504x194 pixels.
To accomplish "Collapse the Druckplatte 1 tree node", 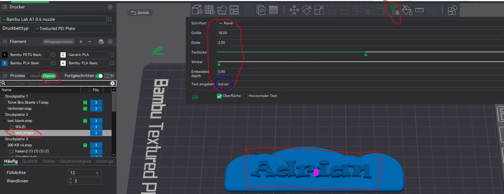I will coord(3,96).
